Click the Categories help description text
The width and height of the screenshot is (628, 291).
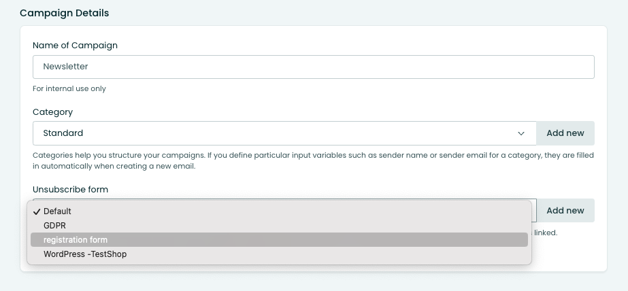click(x=313, y=160)
